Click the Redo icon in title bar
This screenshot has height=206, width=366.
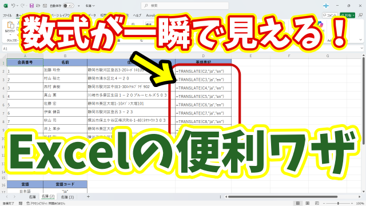[x=22, y=6]
